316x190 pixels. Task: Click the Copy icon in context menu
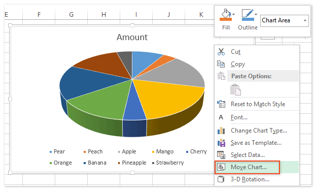221,64
